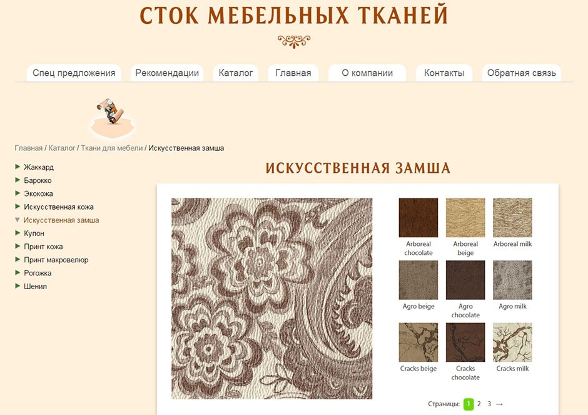Open the Контакты menu tab
588x415 pixels.
click(x=444, y=73)
